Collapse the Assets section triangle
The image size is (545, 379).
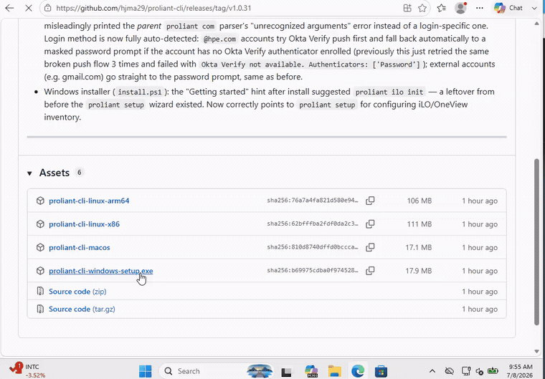[x=29, y=173]
